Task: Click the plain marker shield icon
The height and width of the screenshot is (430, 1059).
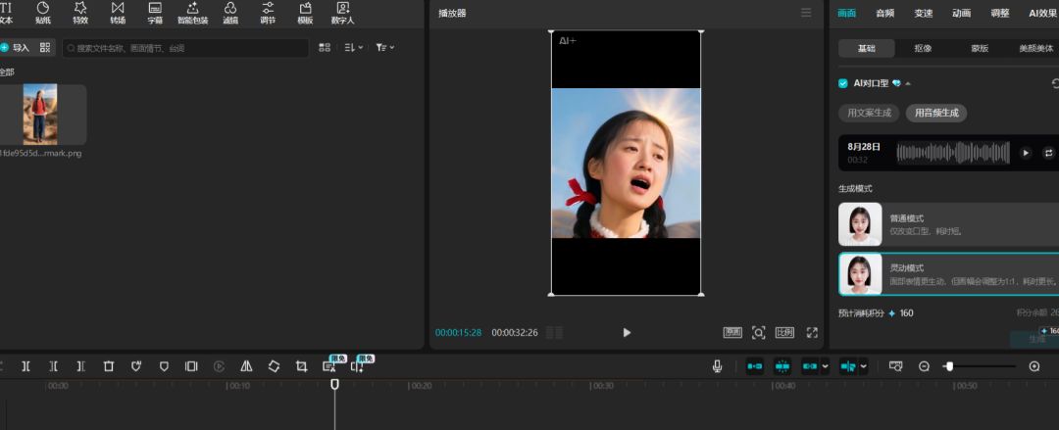Action: [164, 366]
